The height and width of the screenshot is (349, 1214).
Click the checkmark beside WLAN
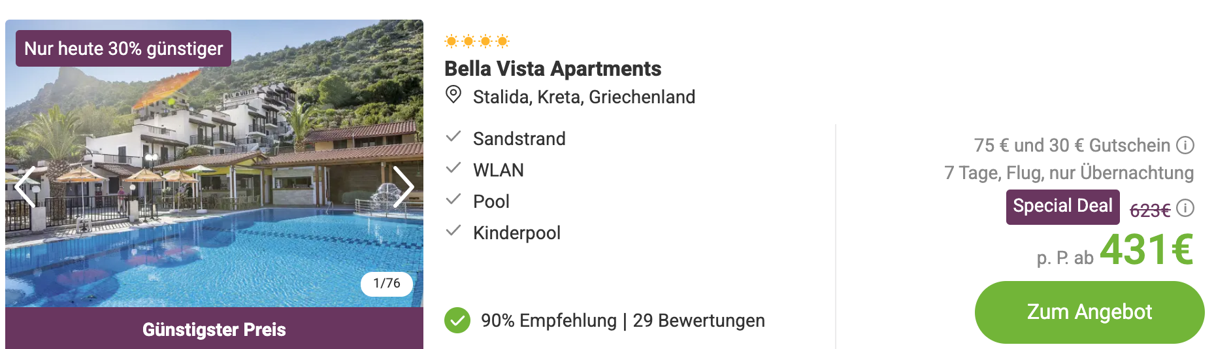[x=453, y=168]
